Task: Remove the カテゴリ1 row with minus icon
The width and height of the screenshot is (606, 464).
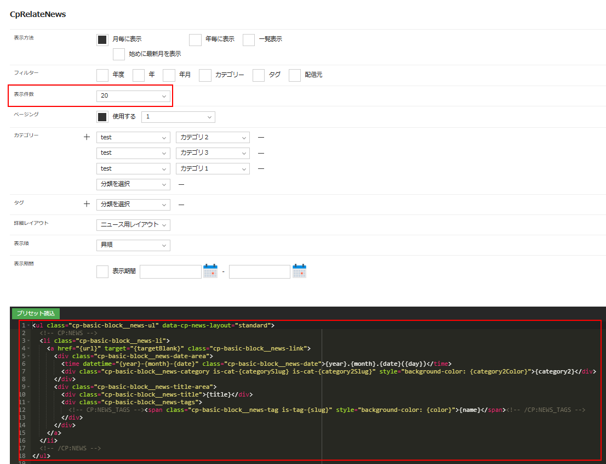Action: (x=261, y=169)
